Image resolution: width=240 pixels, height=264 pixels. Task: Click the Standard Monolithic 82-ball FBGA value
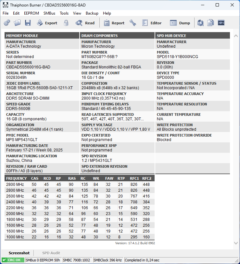[111, 67]
